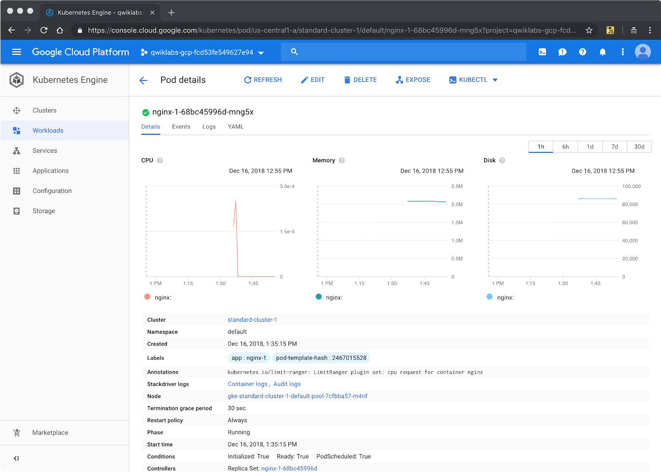The height and width of the screenshot is (472, 661).
Task: Bookmark the page with the star icon
Action: [x=589, y=30]
